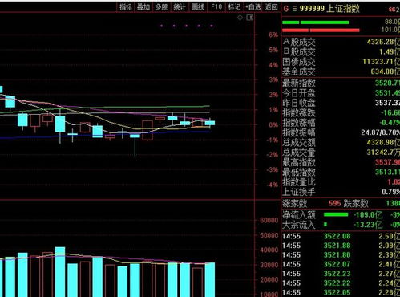Click the 叠加 overlay button
The height and width of the screenshot is (297, 400).
(x=143, y=7)
